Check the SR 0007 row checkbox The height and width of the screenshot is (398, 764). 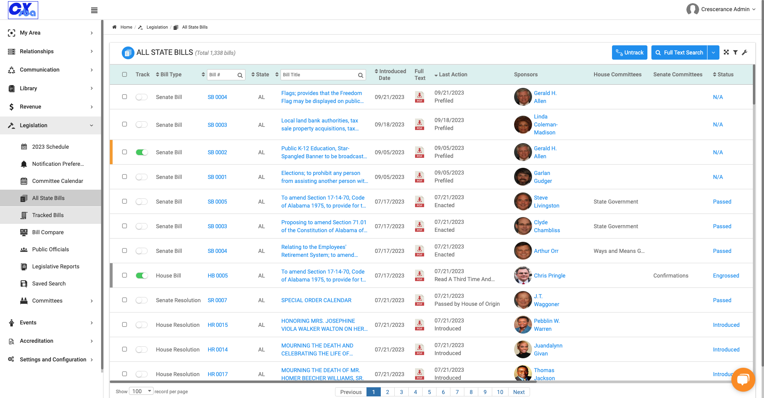[125, 300]
